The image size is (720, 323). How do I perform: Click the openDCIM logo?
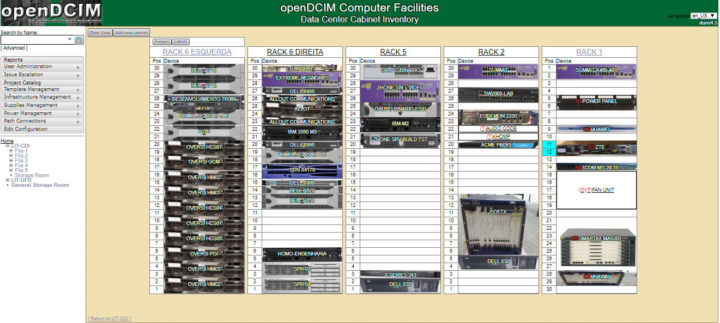pyautogui.click(x=51, y=13)
